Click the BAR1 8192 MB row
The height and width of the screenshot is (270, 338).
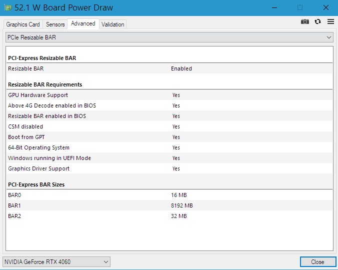point(169,205)
